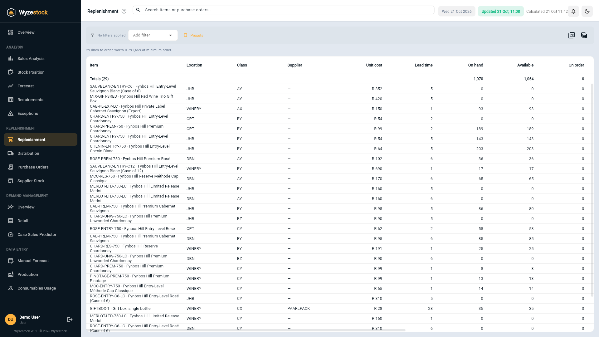
Task: Open Demand Management Overview
Action: [x=41, y=207]
